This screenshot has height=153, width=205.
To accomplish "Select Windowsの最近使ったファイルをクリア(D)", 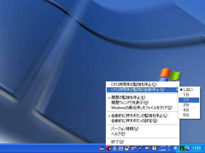I will (143, 108).
